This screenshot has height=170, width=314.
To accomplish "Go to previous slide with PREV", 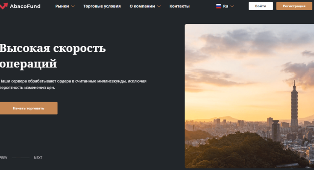I will (3, 158).
